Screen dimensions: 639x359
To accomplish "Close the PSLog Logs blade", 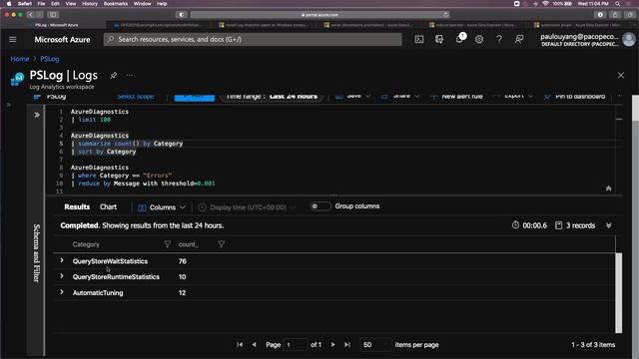I will [x=621, y=76].
